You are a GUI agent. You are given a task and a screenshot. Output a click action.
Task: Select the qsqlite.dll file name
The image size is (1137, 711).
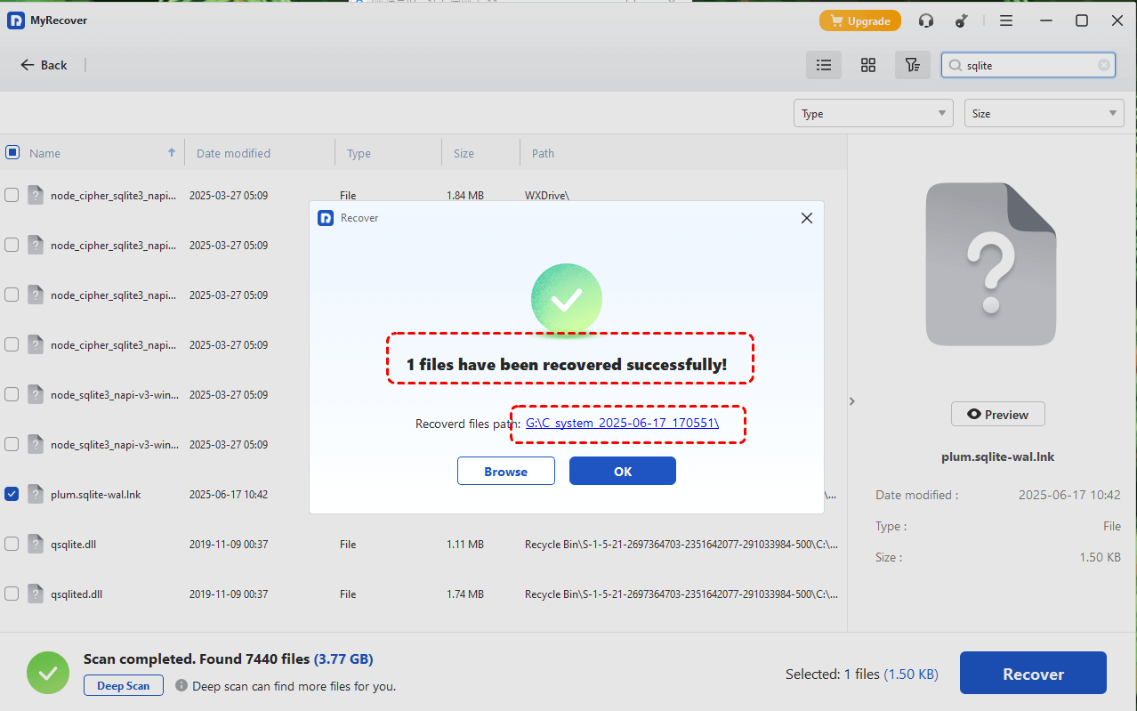click(x=74, y=544)
